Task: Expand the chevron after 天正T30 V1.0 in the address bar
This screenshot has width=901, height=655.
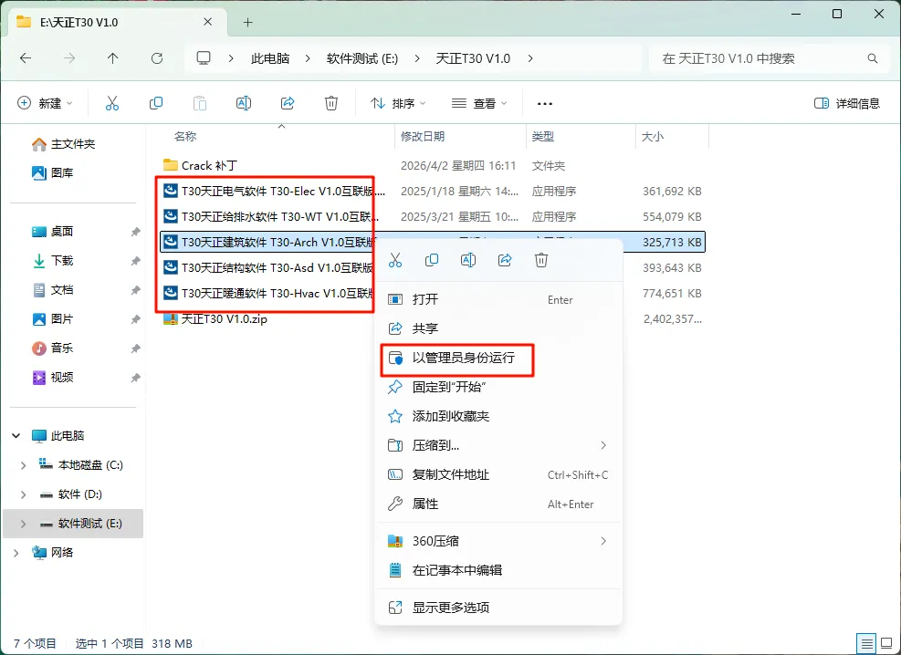Action: pos(529,58)
